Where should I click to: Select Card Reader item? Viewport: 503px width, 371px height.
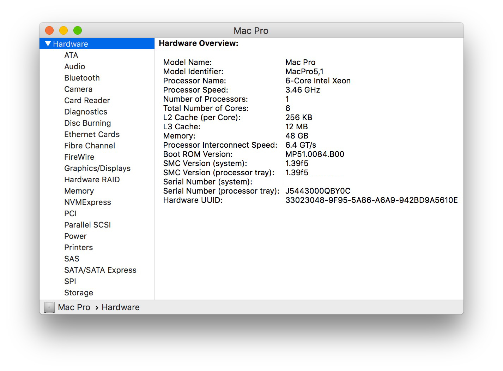(x=87, y=101)
